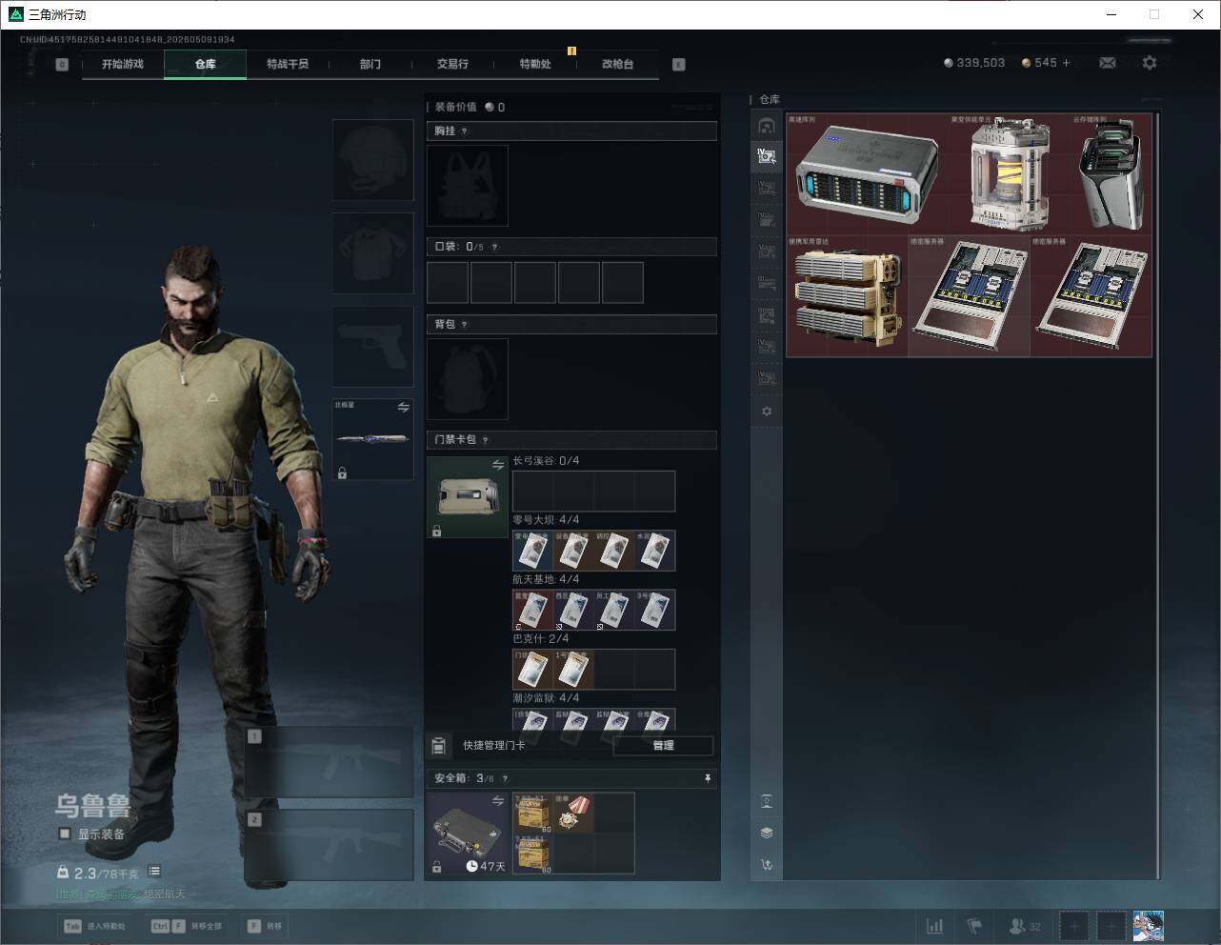Switch to 开始游戏 tab
The image size is (1221, 945).
(123, 64)
